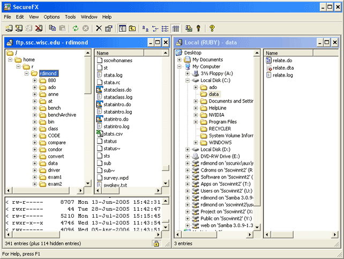Click the Disconnect icon with red X

click(x=39, y=28)
